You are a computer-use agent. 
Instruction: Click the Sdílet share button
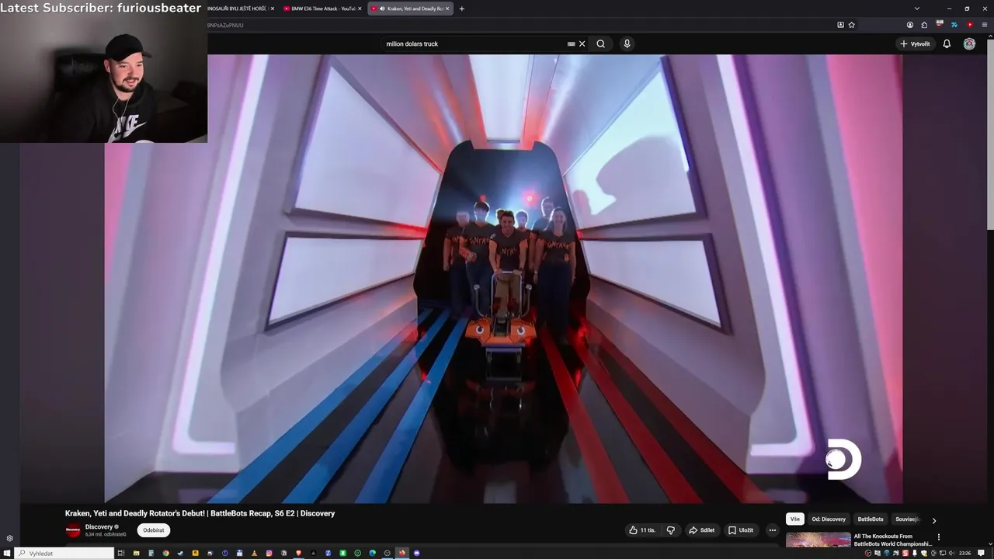701,530
